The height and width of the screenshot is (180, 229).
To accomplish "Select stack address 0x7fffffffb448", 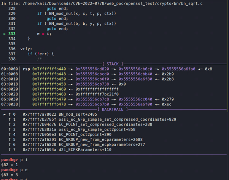I will coord(49,74).
